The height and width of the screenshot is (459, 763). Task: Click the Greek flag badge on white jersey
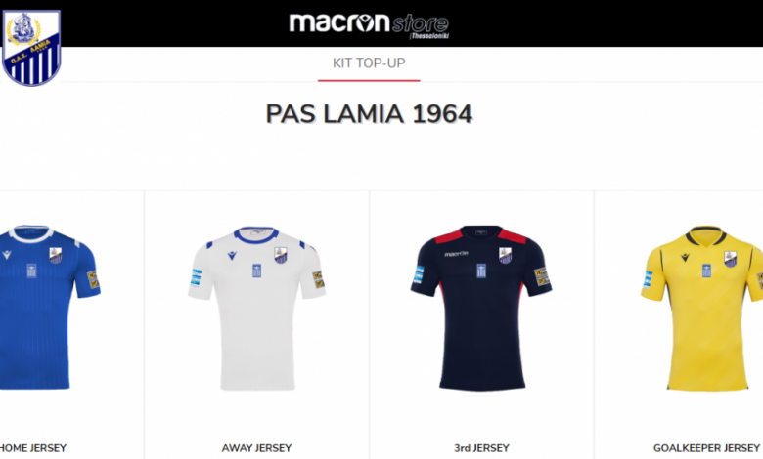(x=256, y=271)
